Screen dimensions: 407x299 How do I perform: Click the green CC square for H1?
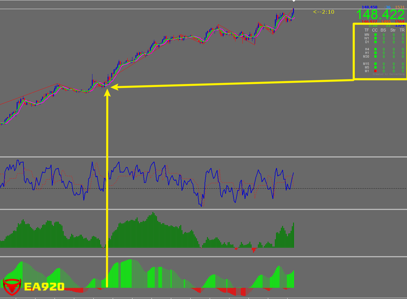coord(375,53)
